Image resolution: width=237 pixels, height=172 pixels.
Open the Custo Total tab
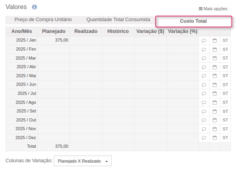[x=193, y=21]
